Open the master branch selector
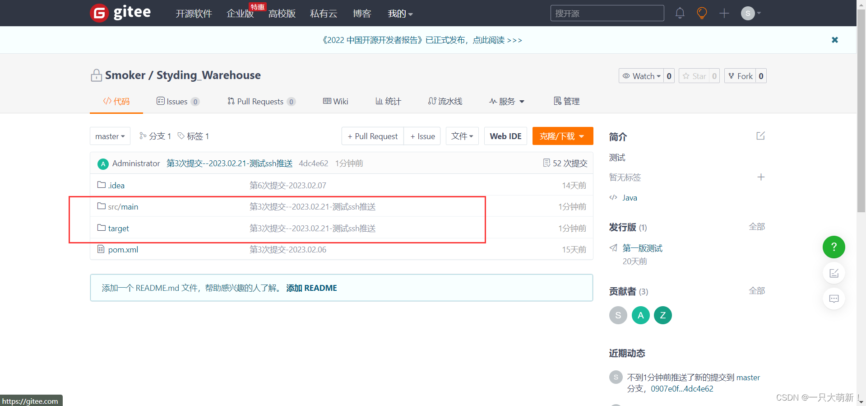Viewport: 866px width, 406px height. click(x=110, y=136)
